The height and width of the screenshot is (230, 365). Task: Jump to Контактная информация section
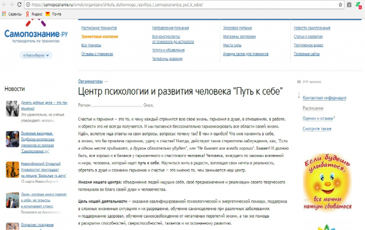click(x=325, y=98)
